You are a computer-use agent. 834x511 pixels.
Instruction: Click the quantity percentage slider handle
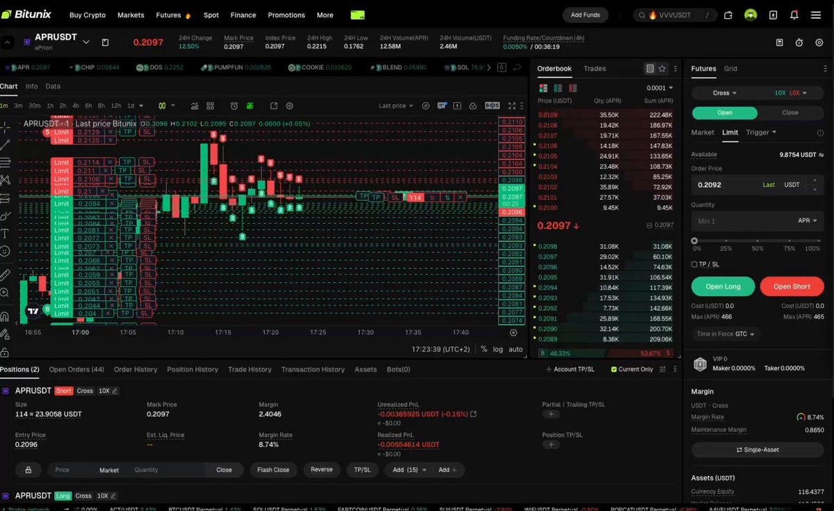[694, 241]
